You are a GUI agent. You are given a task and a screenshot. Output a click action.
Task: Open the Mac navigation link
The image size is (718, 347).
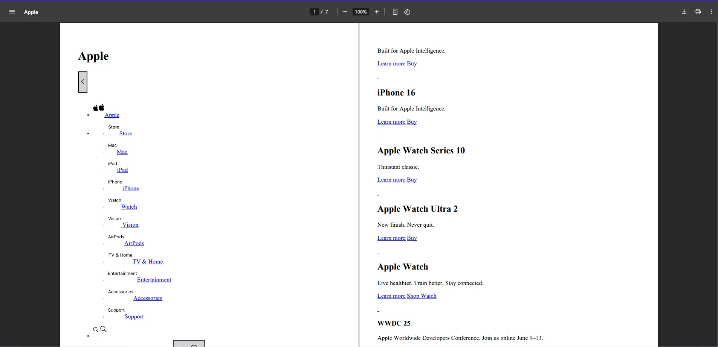(122, 152)
